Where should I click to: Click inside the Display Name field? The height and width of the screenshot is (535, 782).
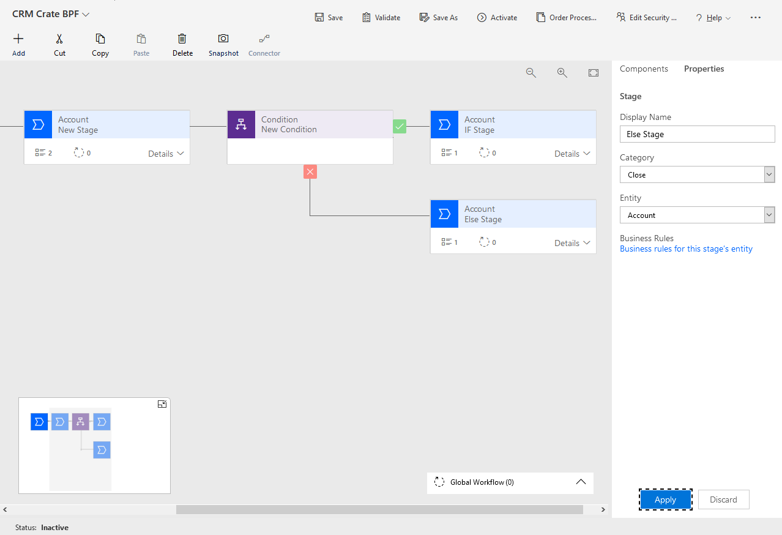point(697,134)
